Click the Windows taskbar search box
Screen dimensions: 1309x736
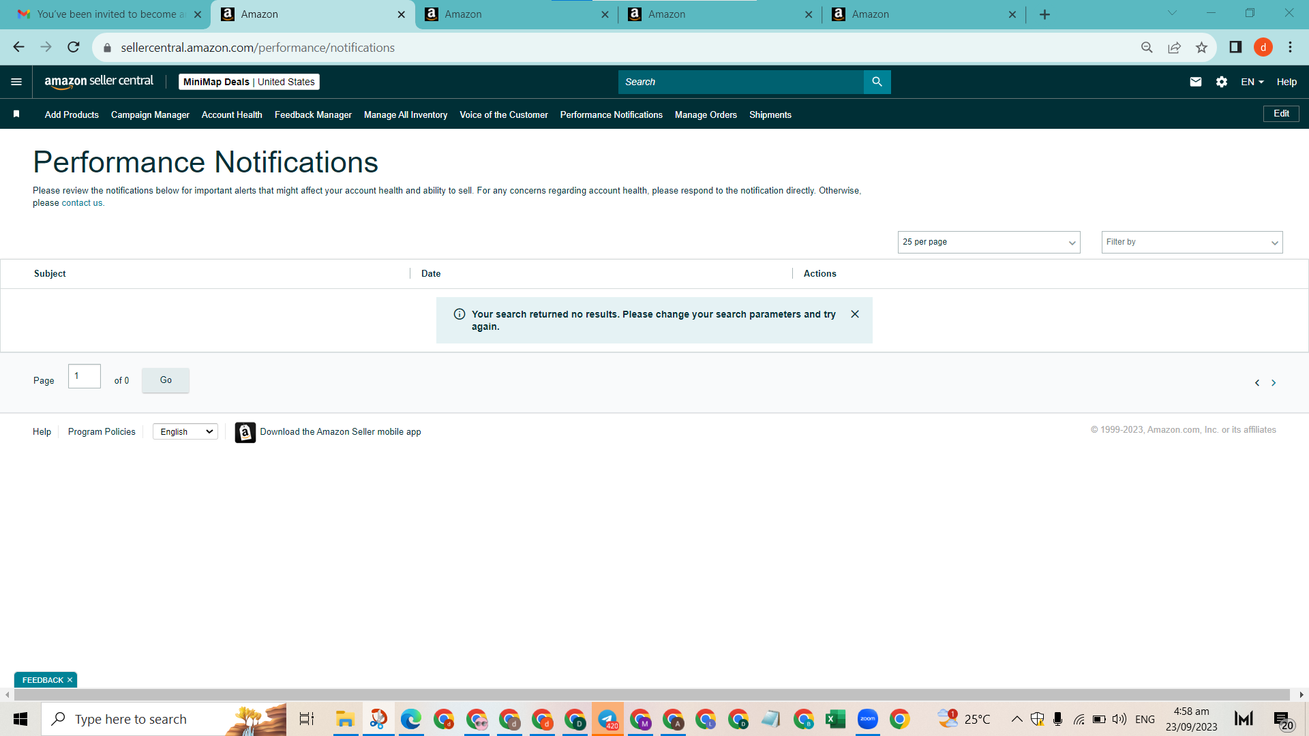(x=164, y=719)
